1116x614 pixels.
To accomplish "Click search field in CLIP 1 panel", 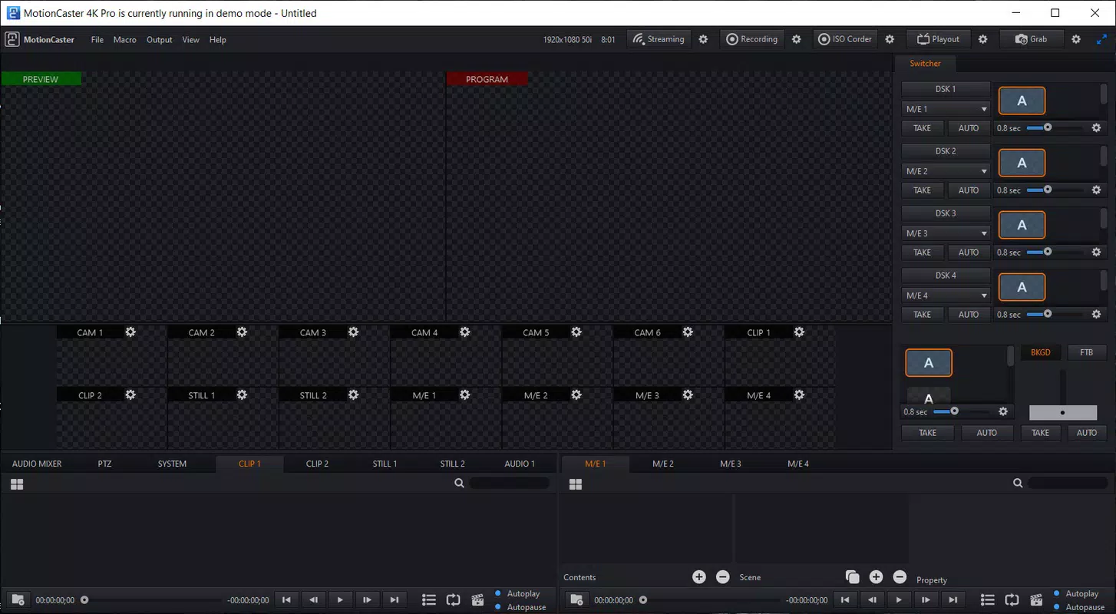I will coord(510,484).
